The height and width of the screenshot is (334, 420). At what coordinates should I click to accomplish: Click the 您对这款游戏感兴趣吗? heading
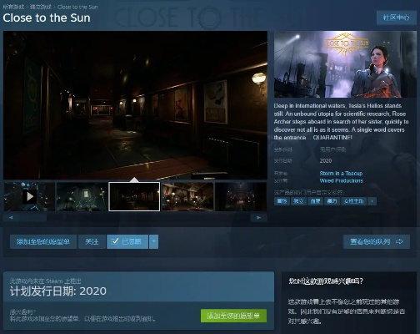tap(326, 281)
